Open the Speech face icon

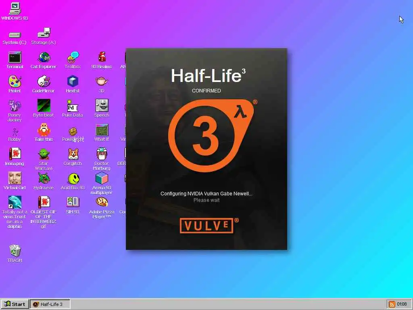point(102,108)
